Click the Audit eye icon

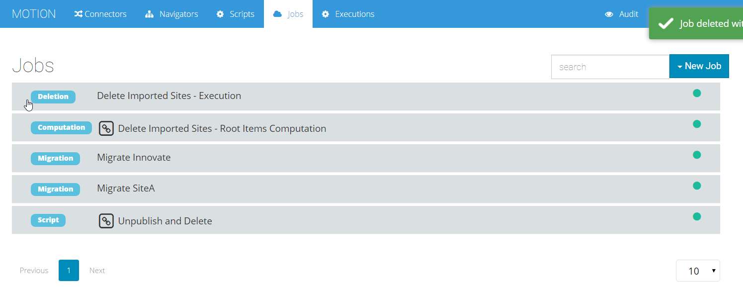pyautogui.click(x=609, y=14)
